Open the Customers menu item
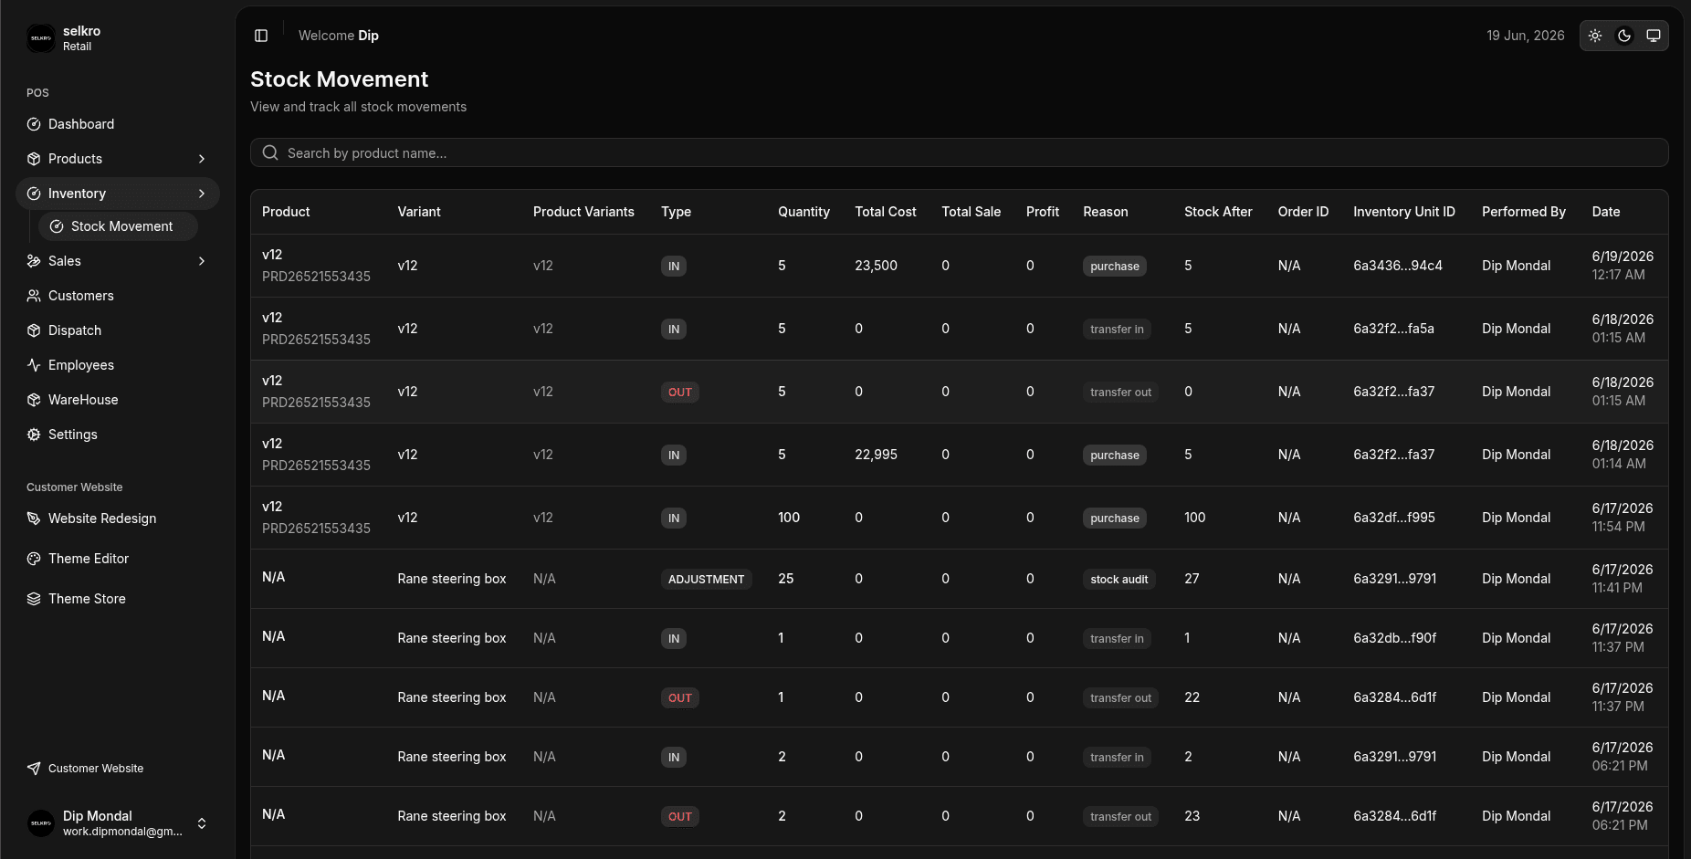 (x=118, y=296)
